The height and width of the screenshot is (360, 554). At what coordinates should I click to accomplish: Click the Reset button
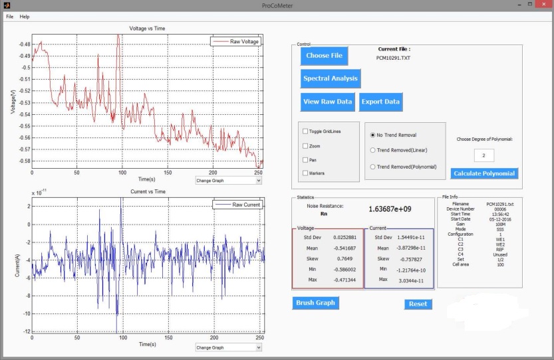(x=418, y=304)
